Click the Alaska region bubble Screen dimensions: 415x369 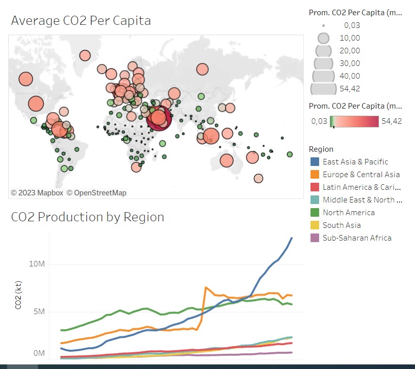(x=26, y=79)
